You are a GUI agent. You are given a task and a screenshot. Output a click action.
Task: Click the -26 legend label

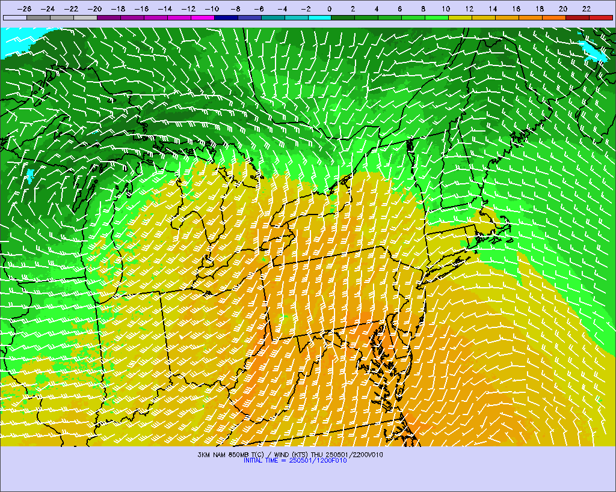tap(24, 8)
